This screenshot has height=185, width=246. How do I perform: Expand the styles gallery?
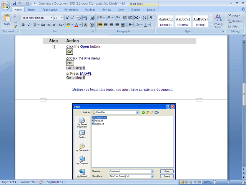tap(211, 26)
